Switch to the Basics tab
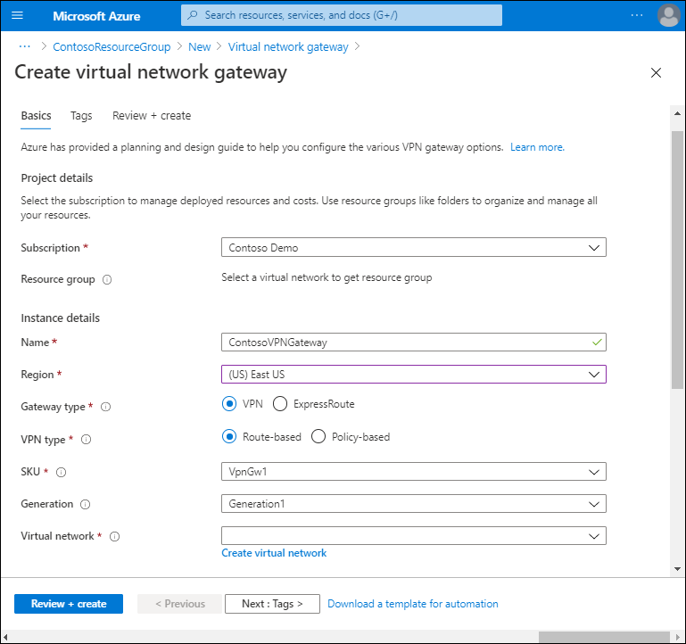Image resolution: width=686 pixels, height=644 pixels. coord(36,116)
